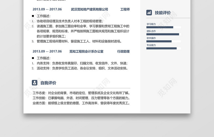Click the 专业能力 label

(x=151, y=45)
